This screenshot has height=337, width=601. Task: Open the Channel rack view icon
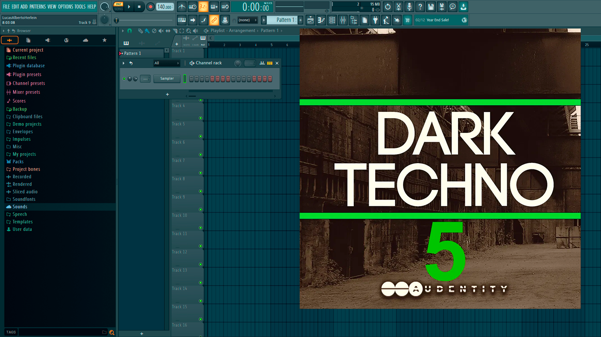(x=332, y=20)
